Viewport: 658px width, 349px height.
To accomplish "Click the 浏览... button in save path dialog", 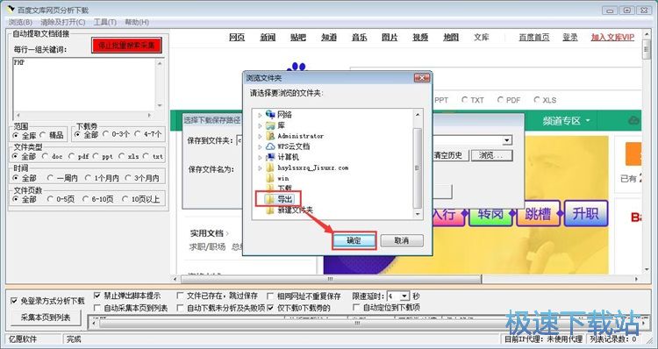I will 491,155.
